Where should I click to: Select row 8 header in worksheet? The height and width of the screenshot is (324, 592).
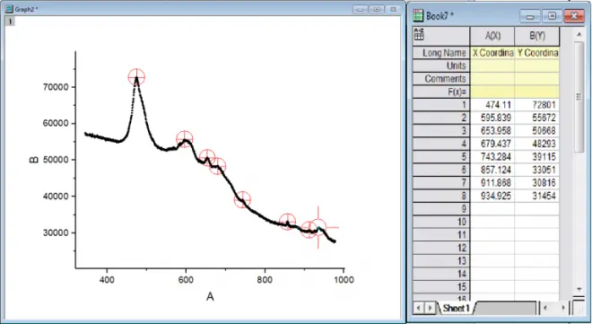[441, 196]
